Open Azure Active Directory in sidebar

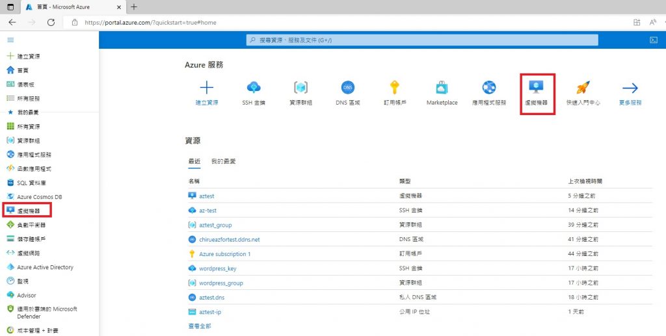45,267
